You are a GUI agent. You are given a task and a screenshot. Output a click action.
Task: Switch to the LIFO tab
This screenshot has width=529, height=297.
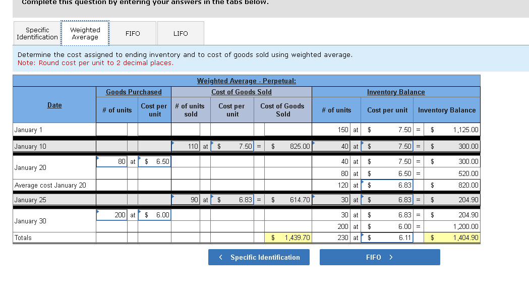[181, 33]
